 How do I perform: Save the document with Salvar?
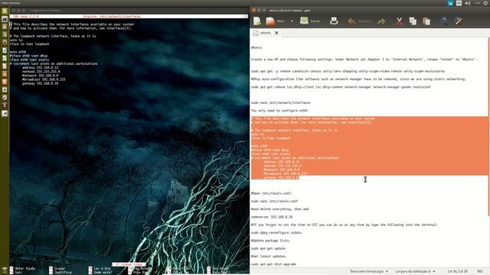pyautogui.click(x=310, y=21)
